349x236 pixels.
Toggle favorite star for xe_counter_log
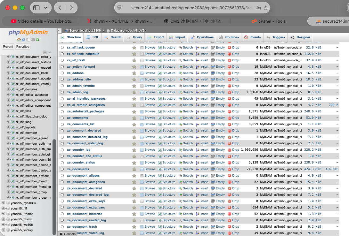coord(134,150)
